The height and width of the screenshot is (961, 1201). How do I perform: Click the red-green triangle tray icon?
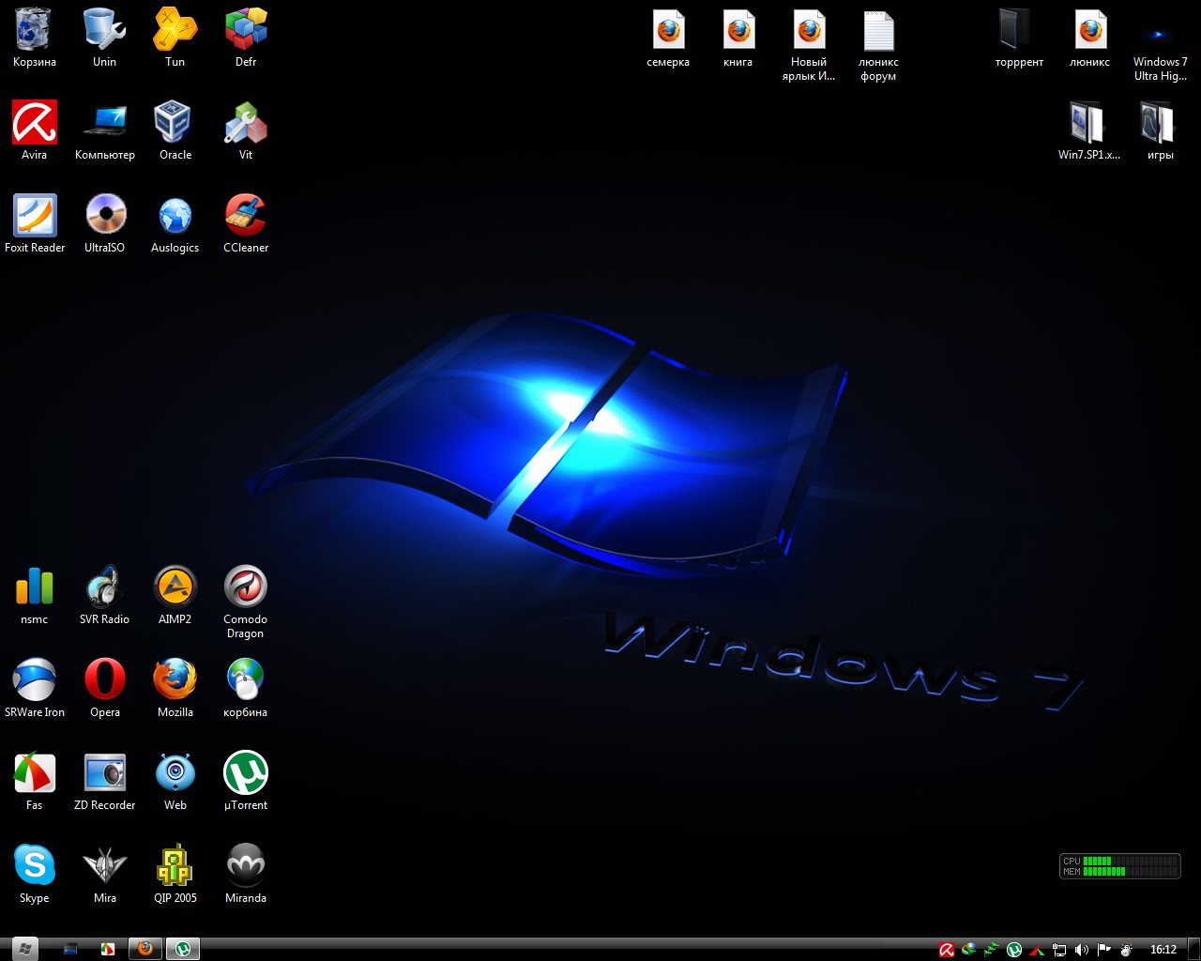1037,950
